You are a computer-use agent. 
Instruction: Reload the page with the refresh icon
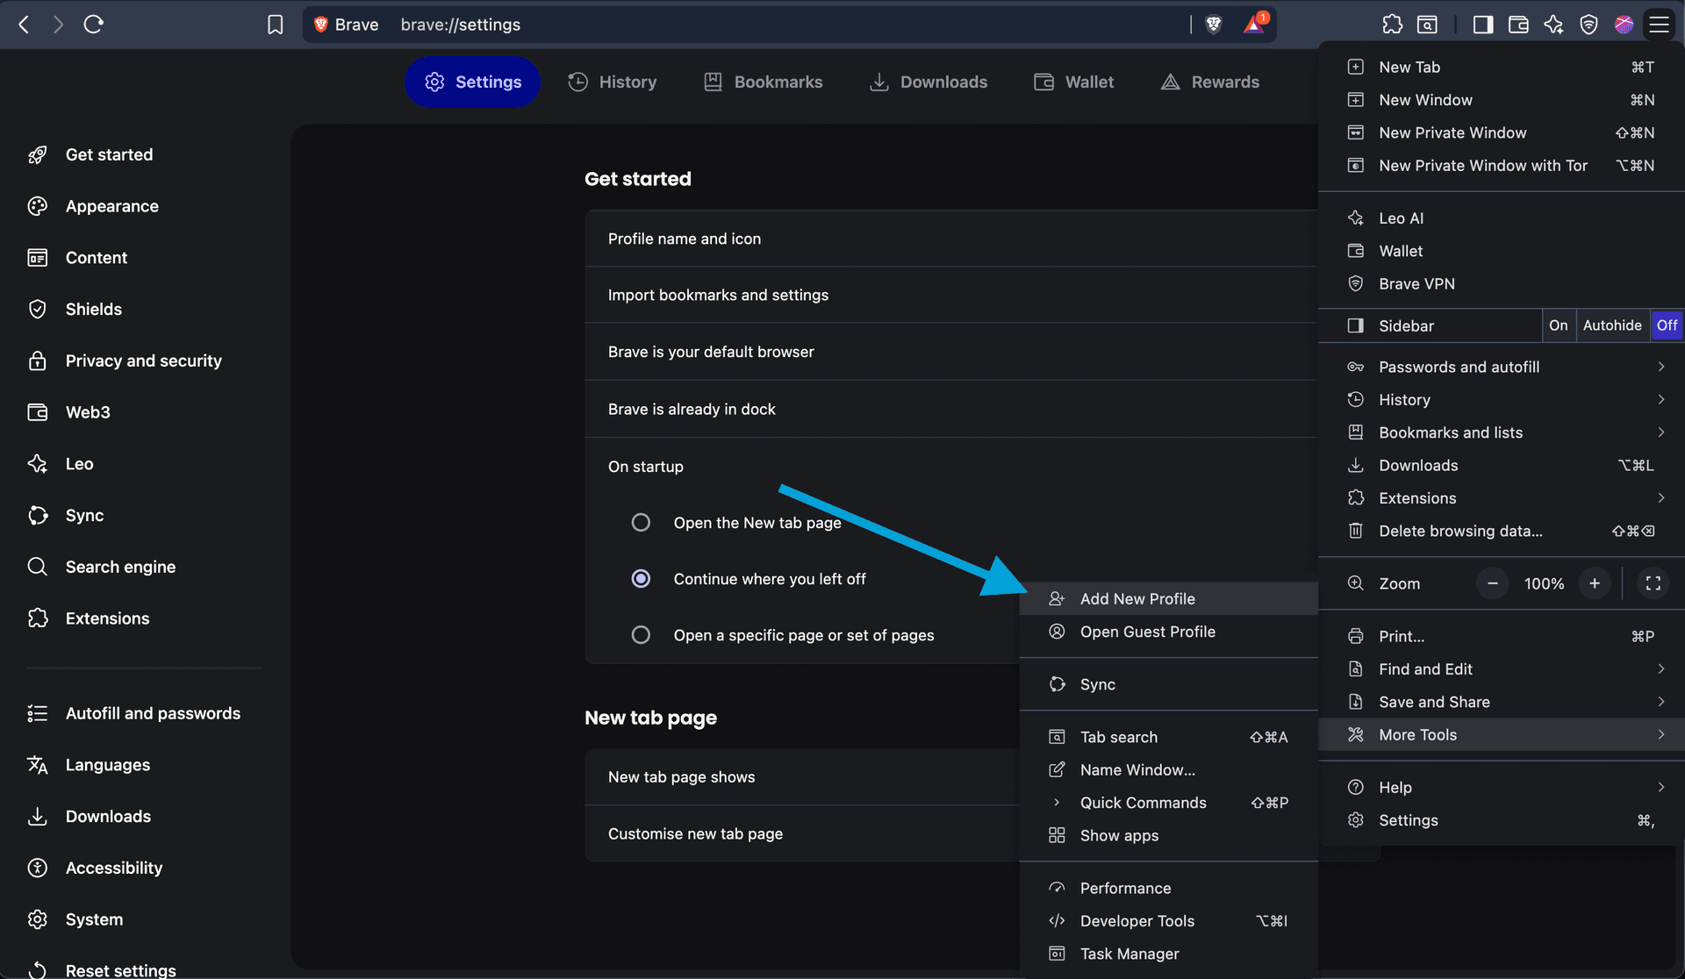(x=94, y=25)
